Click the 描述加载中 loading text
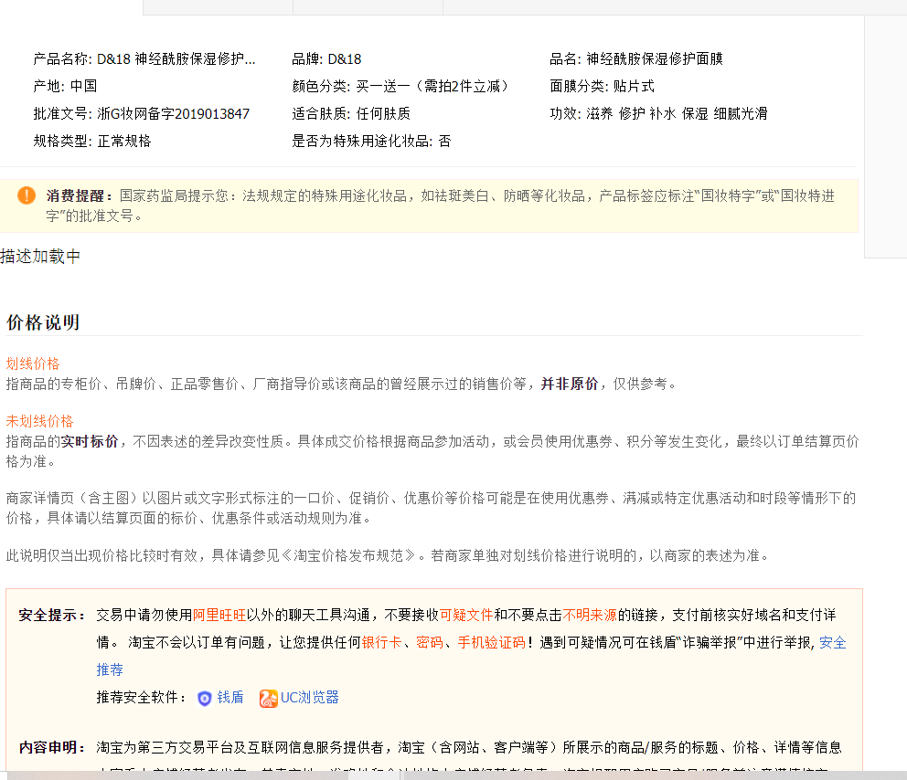 pos(40,256)
